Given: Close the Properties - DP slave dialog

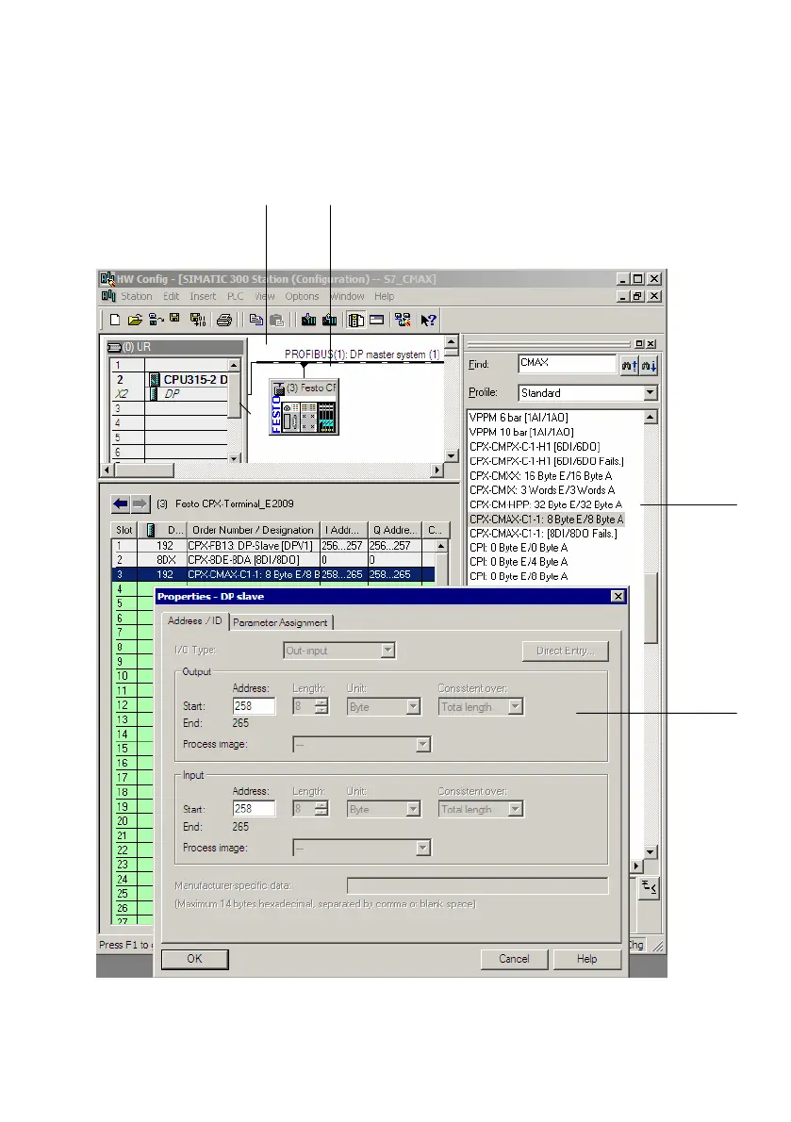Looking at the screenshot, I should pos(618,596).
